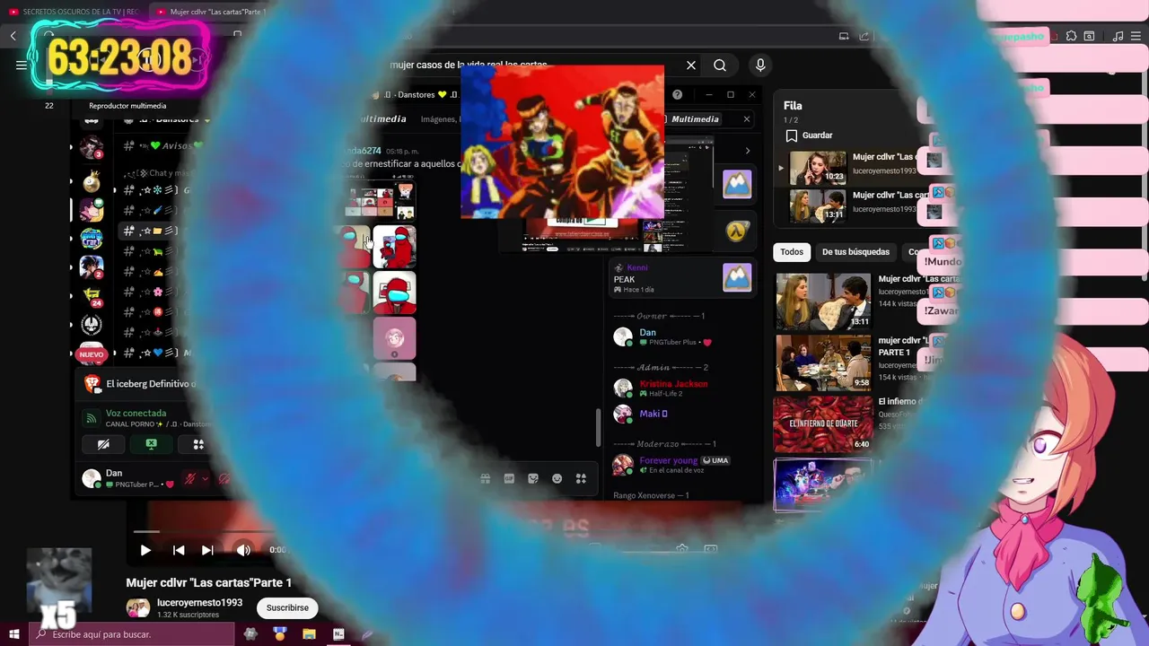
Task: Clear the YouTube search text
Action: pos(691,65)
